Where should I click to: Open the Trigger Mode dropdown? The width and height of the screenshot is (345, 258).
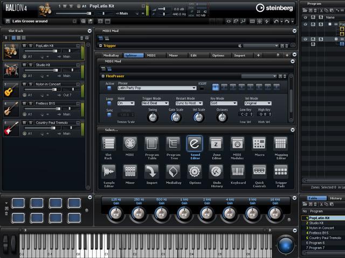coord(155,103)
